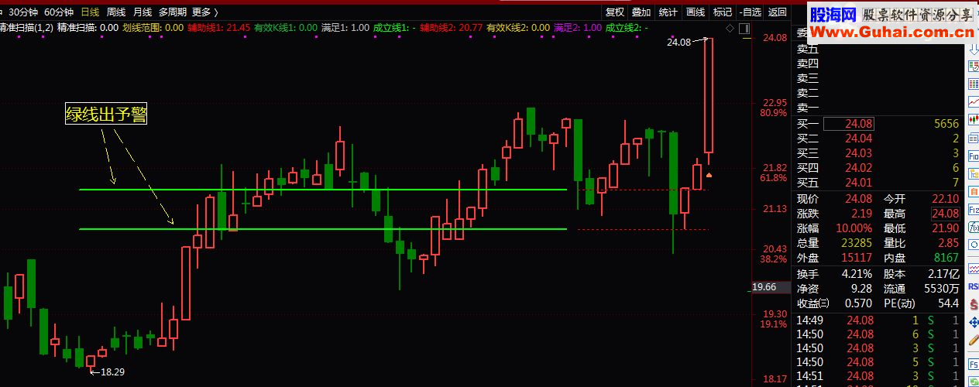Click the 量比 value 2.85
Image resolution: width=979 pixels, height=387 pixels.
point(949,243)
